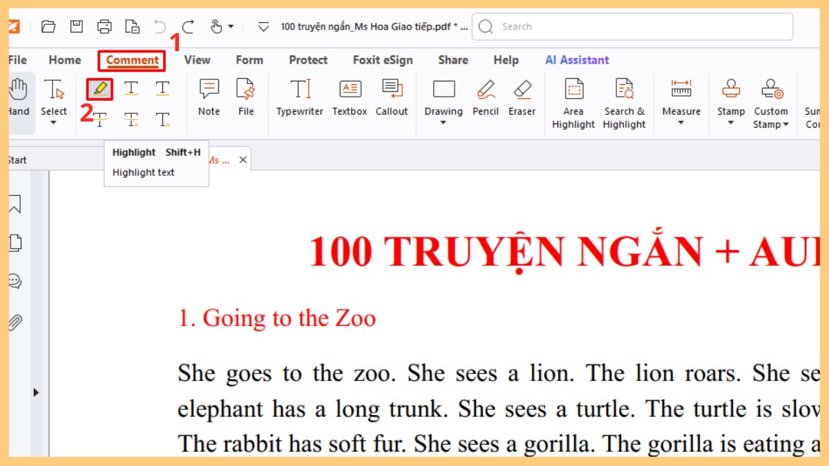
Task: Click the Area Highlight tool
Action: (573, 103)
